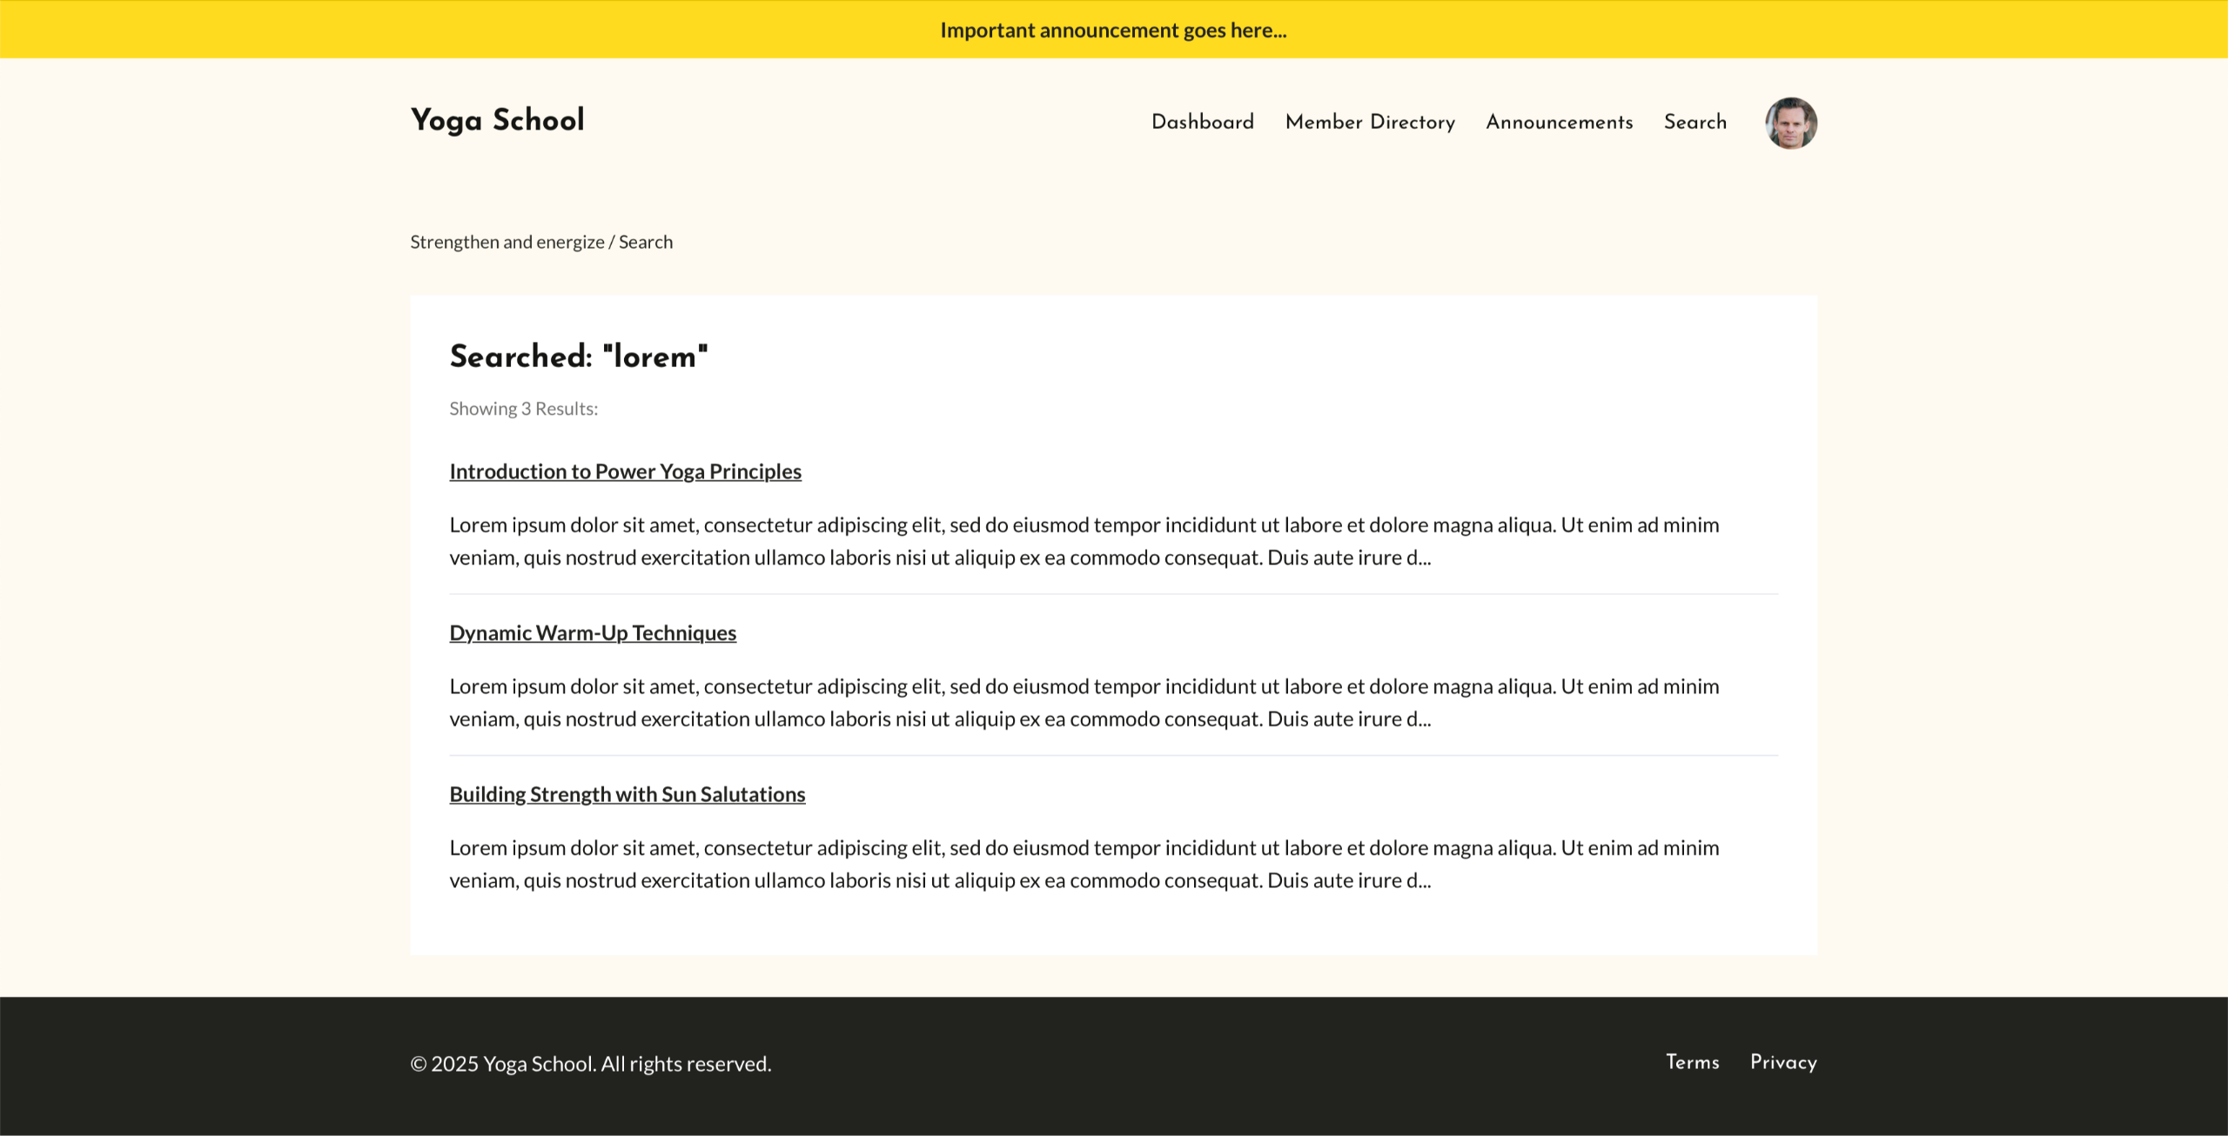Click Search in the navigation bar
Image resolution: width=2228 pixels, height=1136 pixels.
(x=1694, y=122)
